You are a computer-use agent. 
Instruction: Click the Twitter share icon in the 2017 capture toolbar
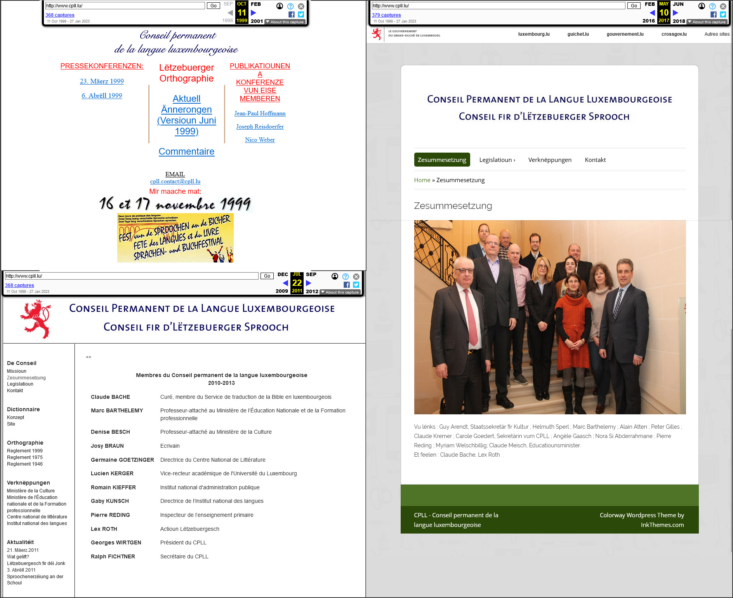click(x=723, y=14)
